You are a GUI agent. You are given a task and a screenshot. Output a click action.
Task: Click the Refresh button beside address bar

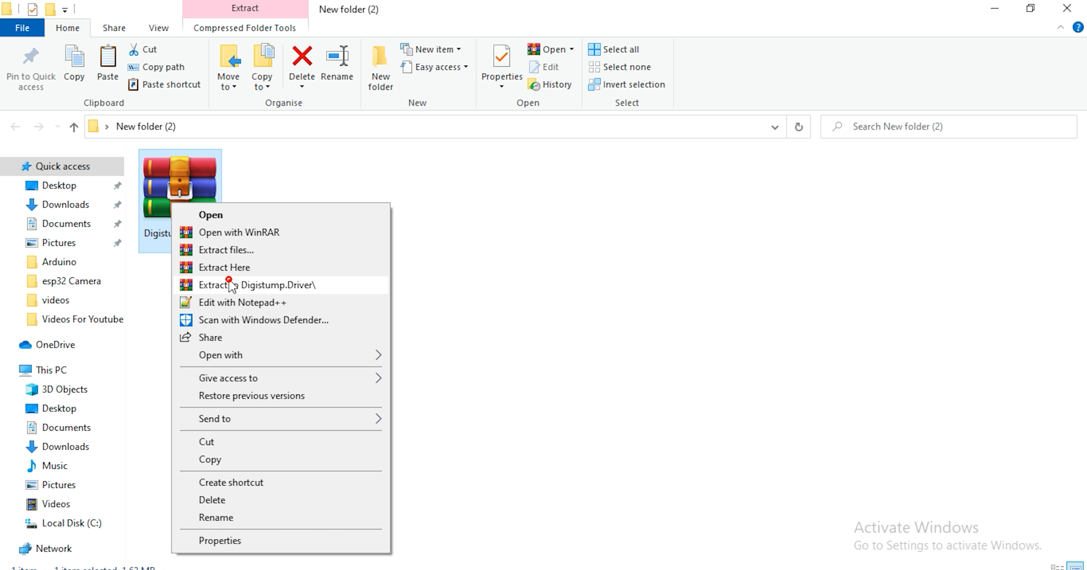pyautogui.click(x=799, y=127)
